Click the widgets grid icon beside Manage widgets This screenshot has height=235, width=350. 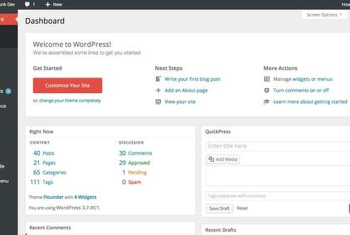click(x=266, y=79)
